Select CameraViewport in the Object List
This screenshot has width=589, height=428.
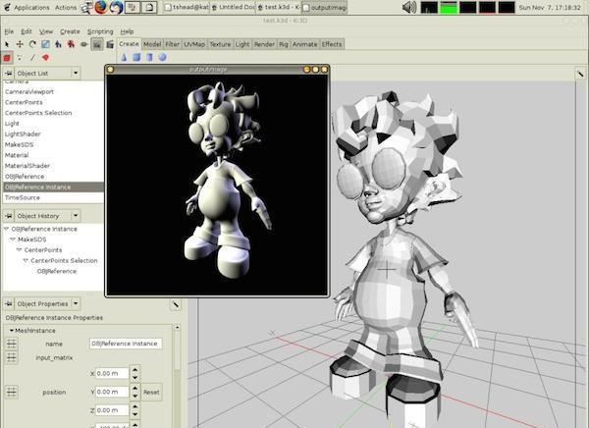click(x=29, y=91)
